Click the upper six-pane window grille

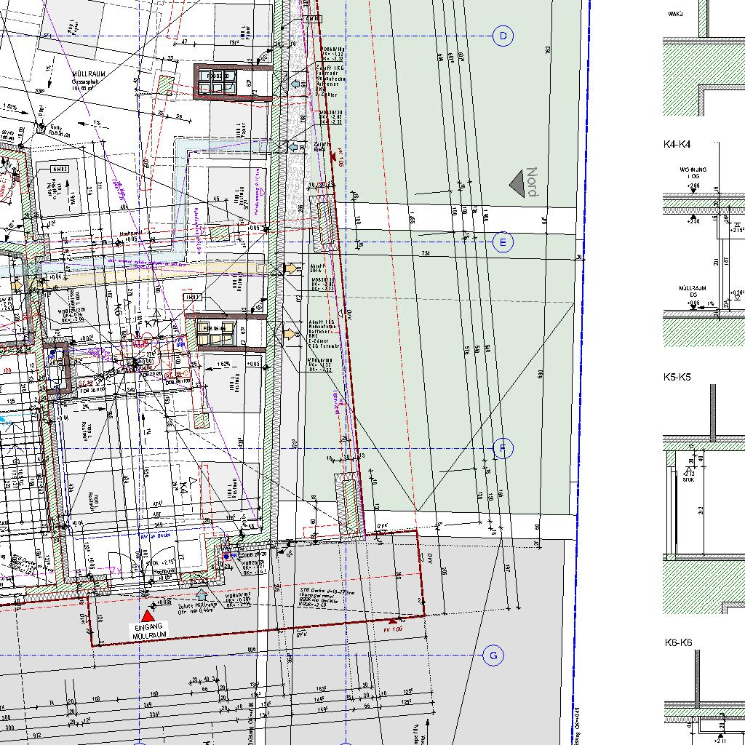[216, 81]
